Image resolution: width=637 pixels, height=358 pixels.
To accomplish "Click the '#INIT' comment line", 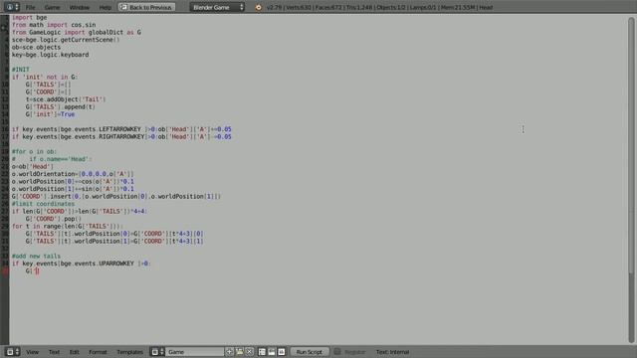I will pos(20,70).
